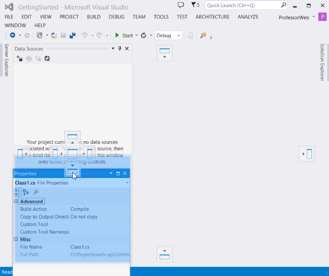The height and width of the screenshot is (276, 329).
Task: Close the floating Properties window
Action: click(125, 174)
